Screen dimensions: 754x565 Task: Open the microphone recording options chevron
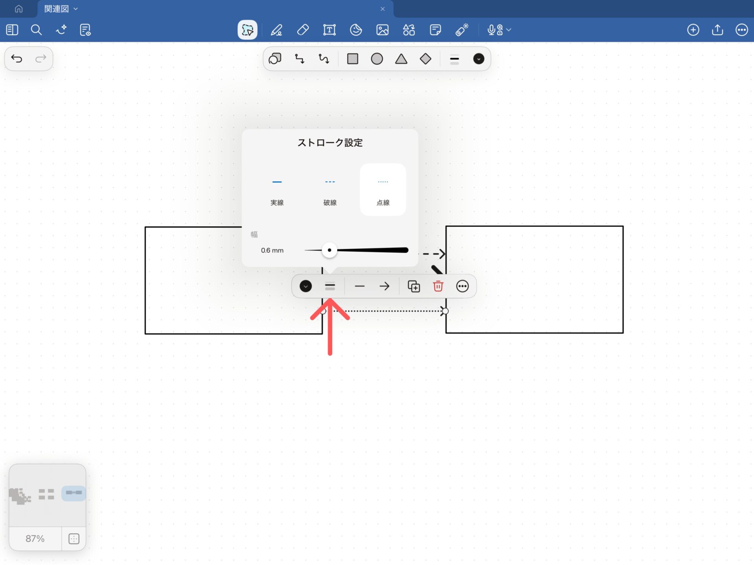point(509,30)
